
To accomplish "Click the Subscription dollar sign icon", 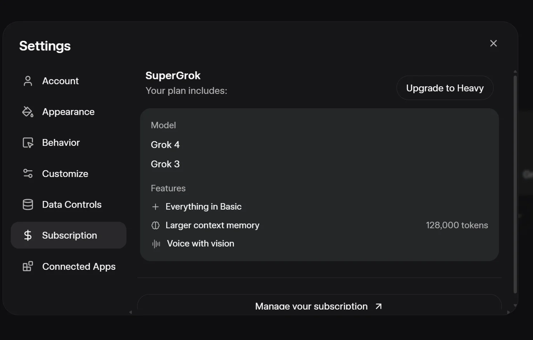I will click(28, 235).
